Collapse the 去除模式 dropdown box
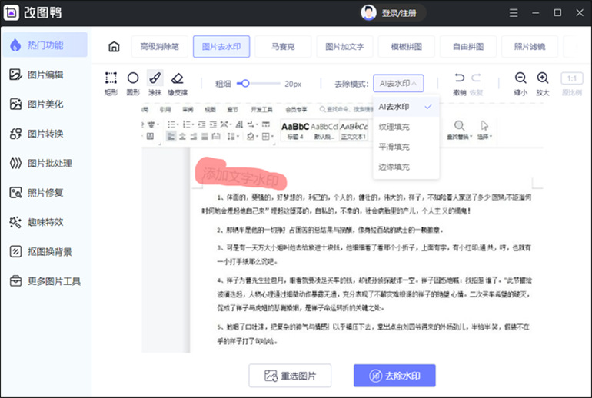The width and height of the screenshot is (592, 398). click(398, 83)
